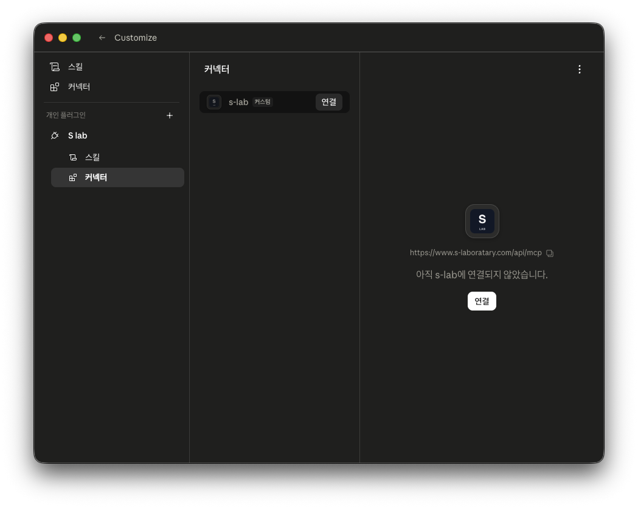This screenshot has height=508, width=638.
Task: Click the s-laboratary.com API URL text
Action: point(476,253)
